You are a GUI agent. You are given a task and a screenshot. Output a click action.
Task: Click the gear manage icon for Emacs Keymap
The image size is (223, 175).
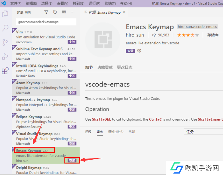coord(139,51)
